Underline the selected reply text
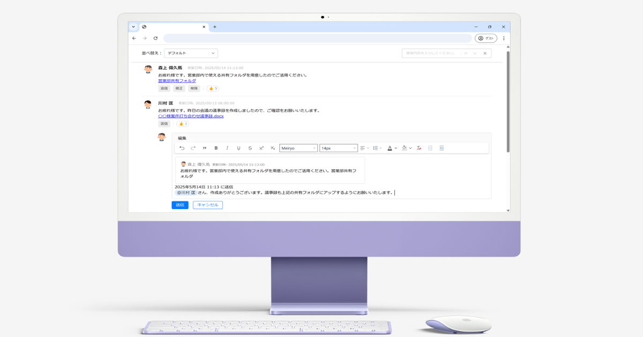Viewport: 643px width, 337px height. tap(238, 148)
